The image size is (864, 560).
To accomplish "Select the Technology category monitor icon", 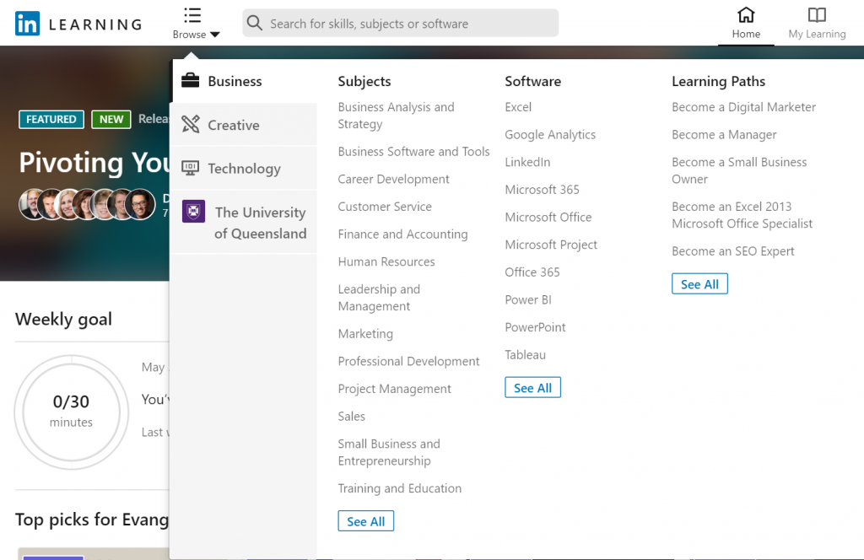I will click(x=192, y=168).
